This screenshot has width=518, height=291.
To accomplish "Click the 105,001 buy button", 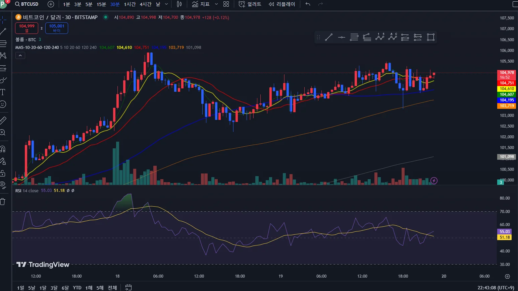I will coord(57,28).
